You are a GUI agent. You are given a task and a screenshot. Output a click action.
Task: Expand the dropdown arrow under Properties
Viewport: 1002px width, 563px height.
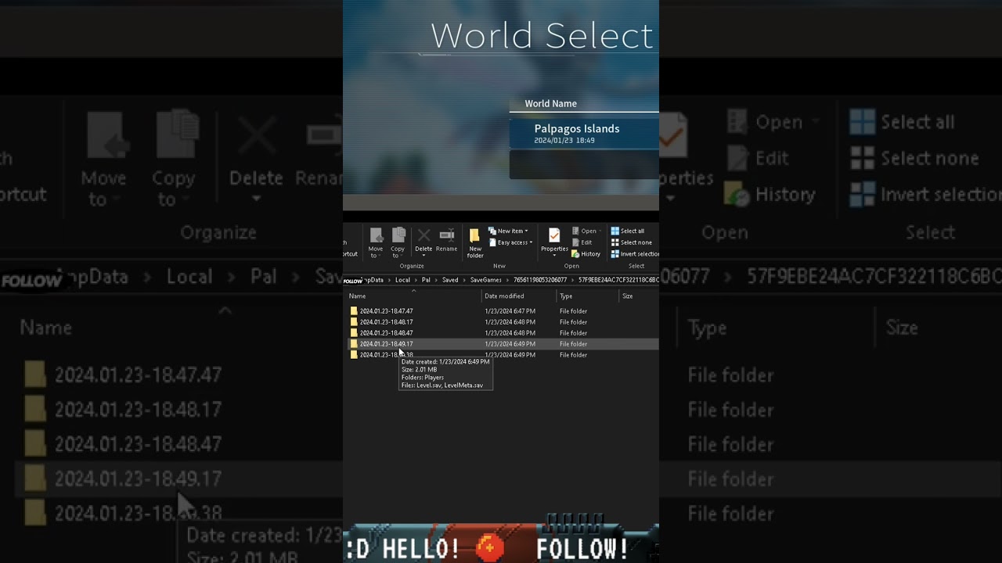point(554,256)
